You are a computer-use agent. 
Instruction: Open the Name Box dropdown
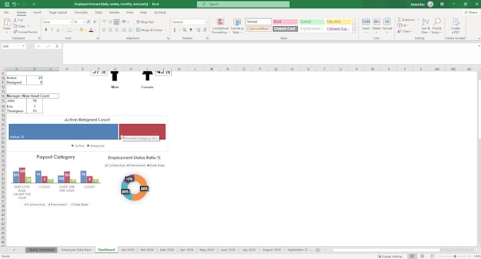(23, 47)
